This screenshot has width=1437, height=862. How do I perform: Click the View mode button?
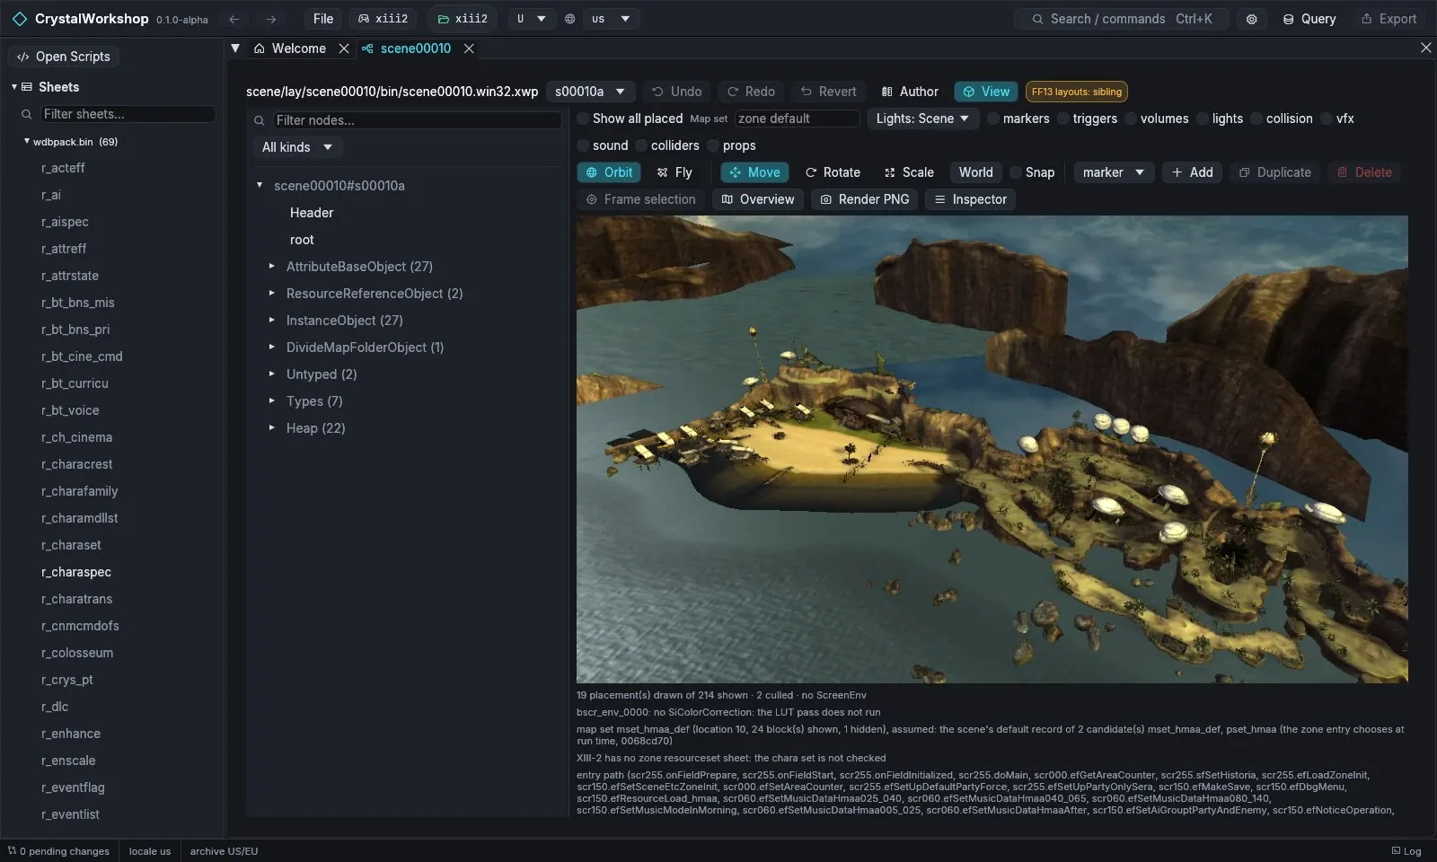(x=986, y=92)
